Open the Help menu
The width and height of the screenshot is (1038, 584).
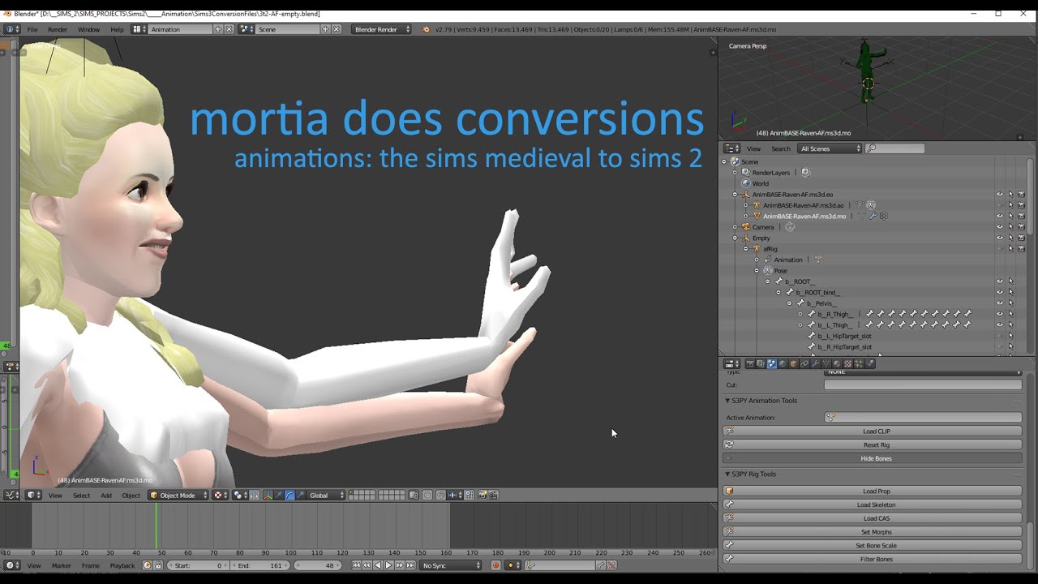pyautogui.click(x=117, y=29)
